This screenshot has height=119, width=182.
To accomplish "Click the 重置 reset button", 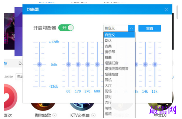I will pos(150,28).
